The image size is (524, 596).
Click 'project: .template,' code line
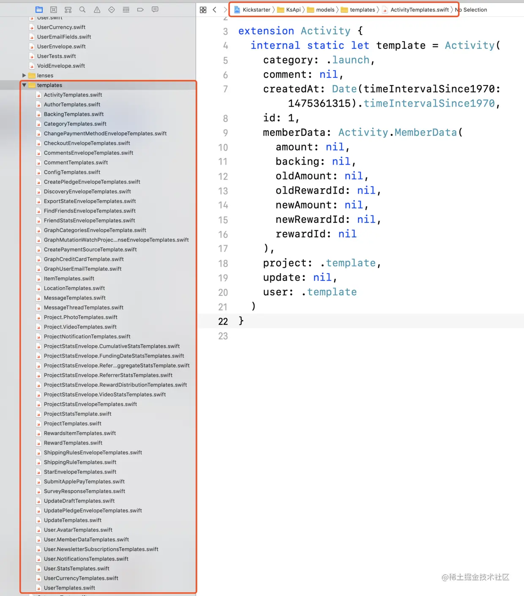322,263
